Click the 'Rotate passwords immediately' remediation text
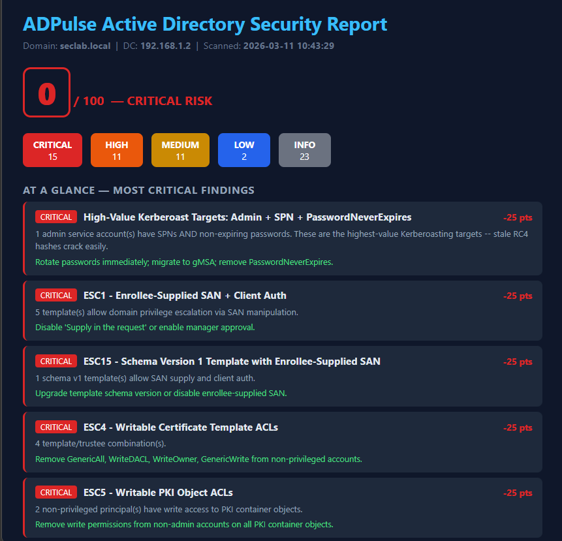Viewport: 562px width, 541px height. coord(184,262)
